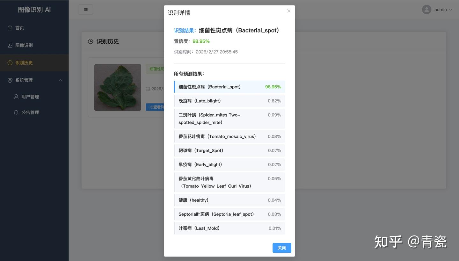Viewport: 459px width, 261px height.
Task: Click the gear icon beside 系统管理
Action: [10, 80]
